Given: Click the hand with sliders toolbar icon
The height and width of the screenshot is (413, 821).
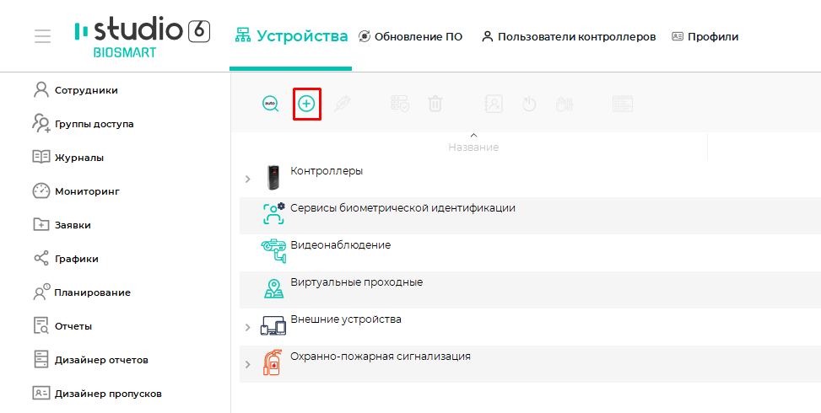Looking at the screenshot, I should (x=565, y=104).
